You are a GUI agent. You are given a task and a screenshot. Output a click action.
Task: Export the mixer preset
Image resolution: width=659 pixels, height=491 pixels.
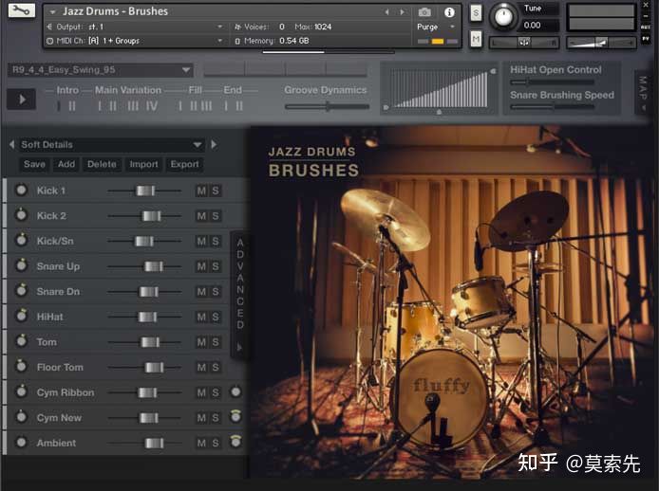tap(184, 164)
